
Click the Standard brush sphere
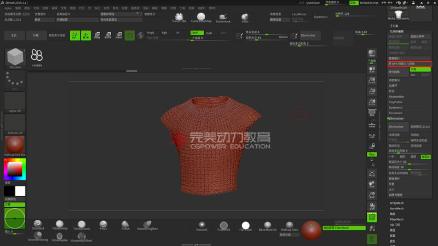coord(38,225)
